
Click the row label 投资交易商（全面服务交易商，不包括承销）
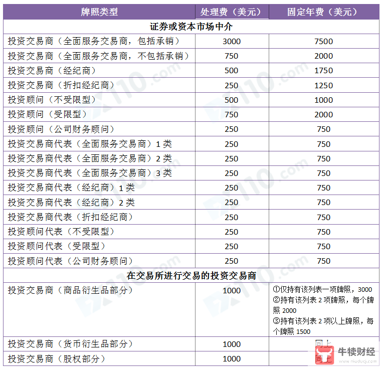[99, 56]
